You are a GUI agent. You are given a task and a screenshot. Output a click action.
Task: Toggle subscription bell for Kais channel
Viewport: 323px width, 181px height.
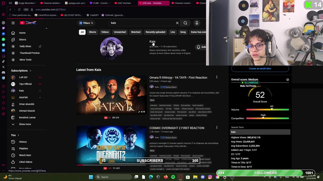tap(199, 47)
